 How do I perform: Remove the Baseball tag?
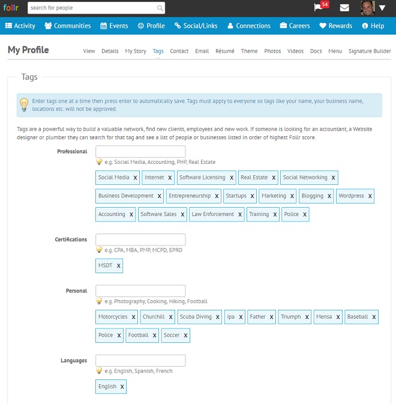pyautogui.click(x=374, y=317)
